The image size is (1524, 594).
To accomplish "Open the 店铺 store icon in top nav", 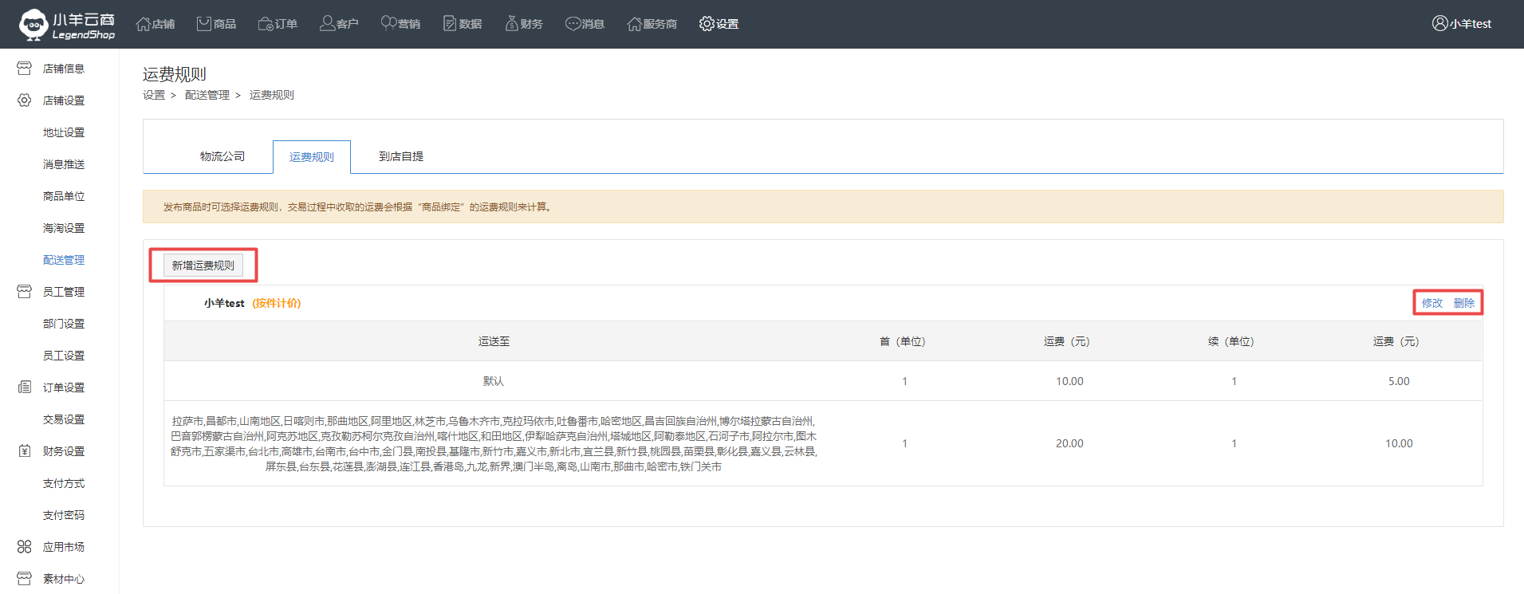I will point(144,24).
